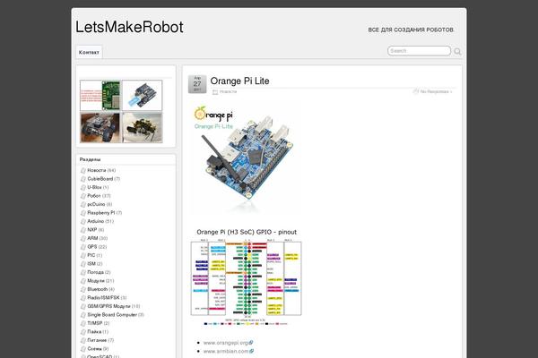
Task: Open the NXP section
Action: pos(92,230)
